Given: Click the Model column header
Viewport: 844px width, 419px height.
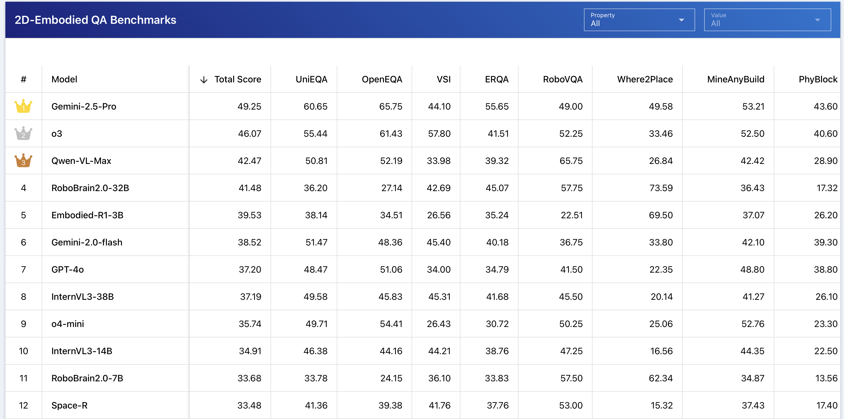Looking at the screenshot, I should [64, 80].
